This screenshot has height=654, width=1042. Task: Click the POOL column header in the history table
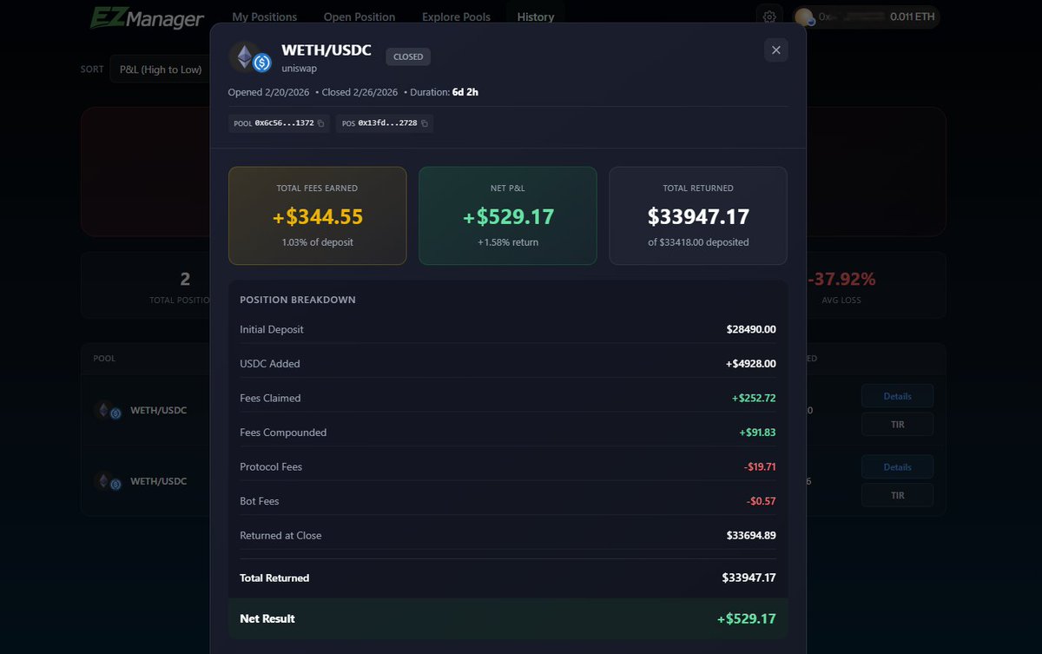tap(104, 359)
